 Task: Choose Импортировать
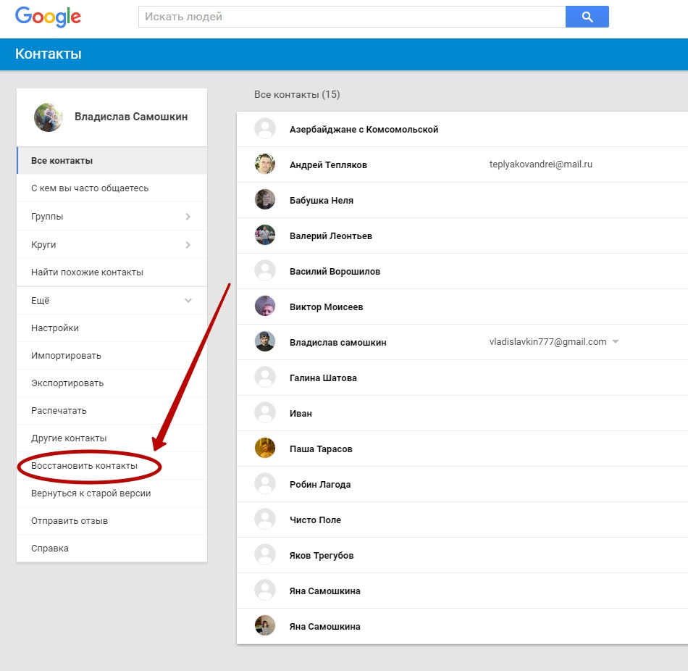click(112, 356)
